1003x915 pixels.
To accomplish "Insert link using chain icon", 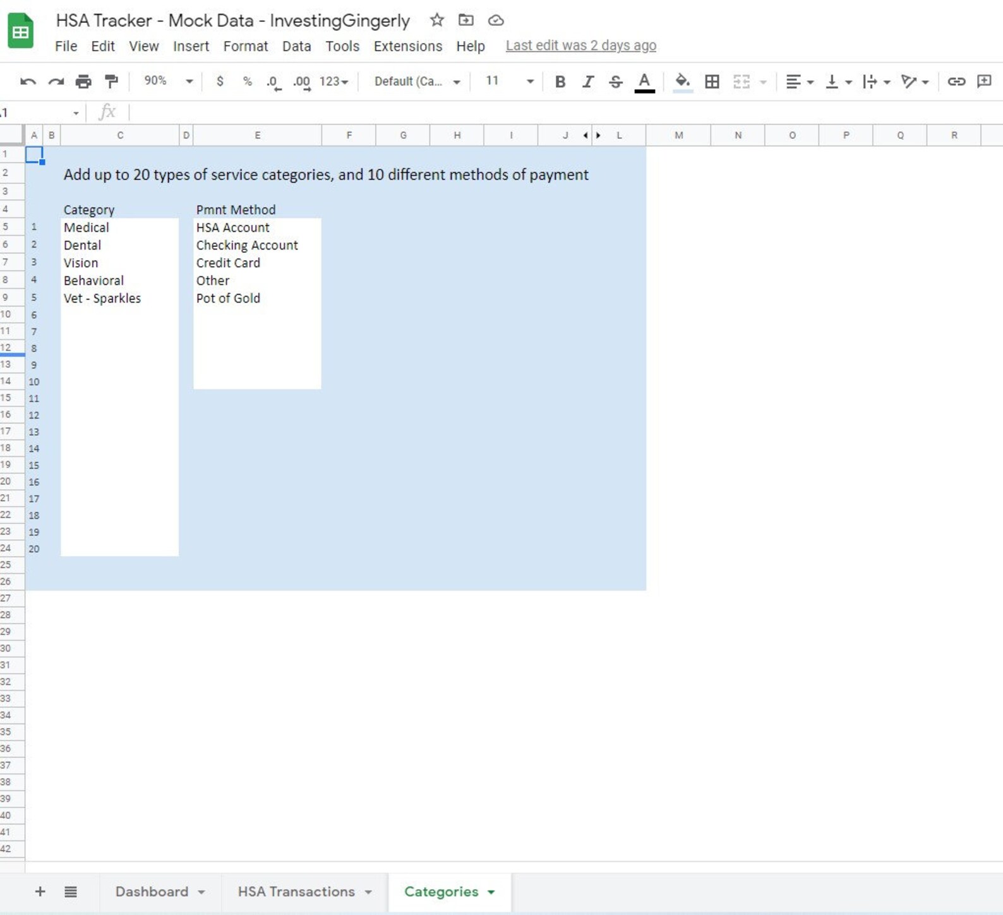I will 956,82.
